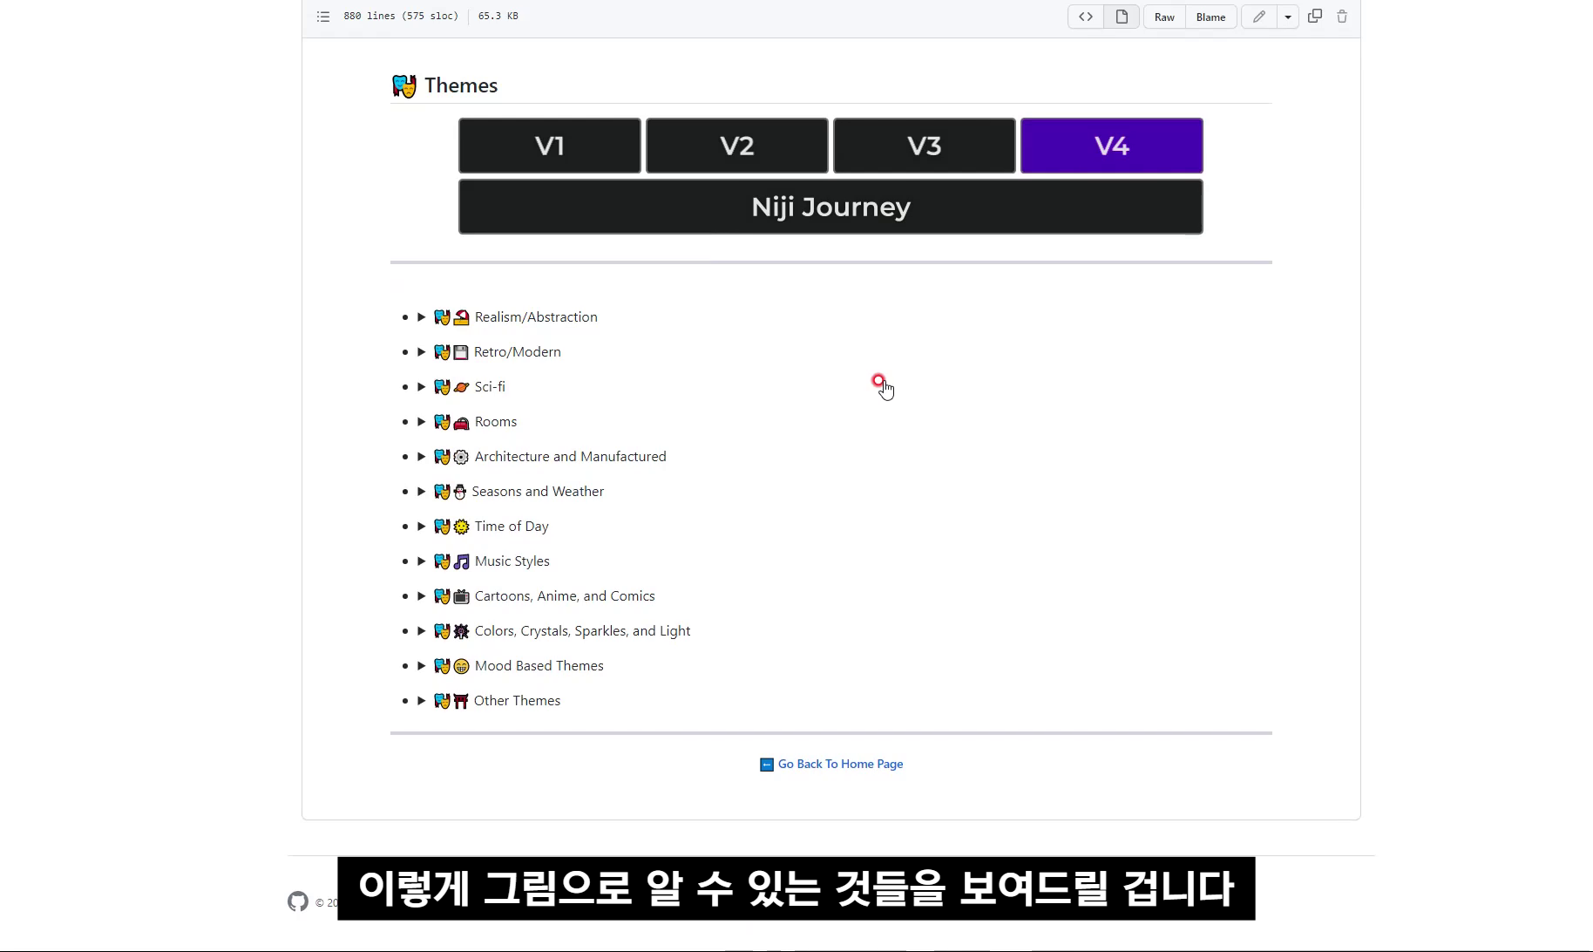Click the sun icon beside Time of Day
The width and height of the screenshot is (1593, 952).
[x=461, y=527]
